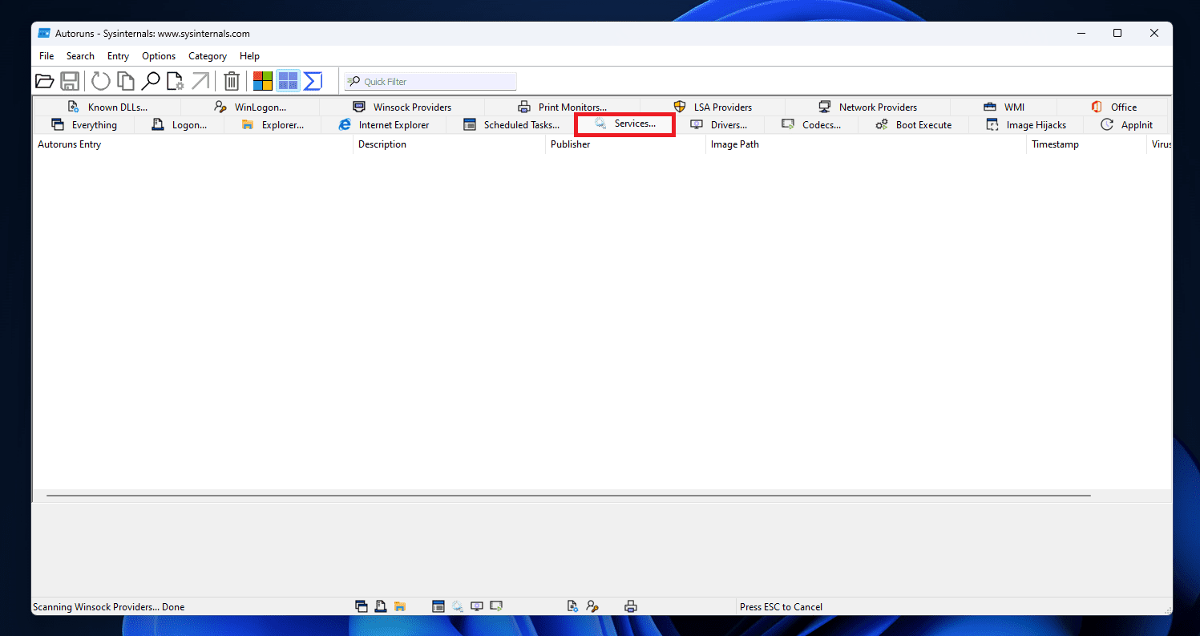Screen dimensions: 1200x636
Task: Open the Options menu
Action: [x=159, y=56]
